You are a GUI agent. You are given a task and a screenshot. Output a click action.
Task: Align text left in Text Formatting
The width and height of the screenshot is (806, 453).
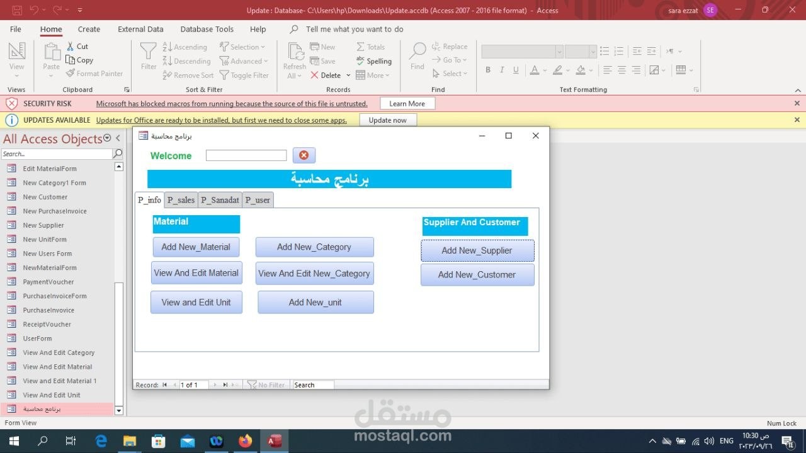(608, 70)
